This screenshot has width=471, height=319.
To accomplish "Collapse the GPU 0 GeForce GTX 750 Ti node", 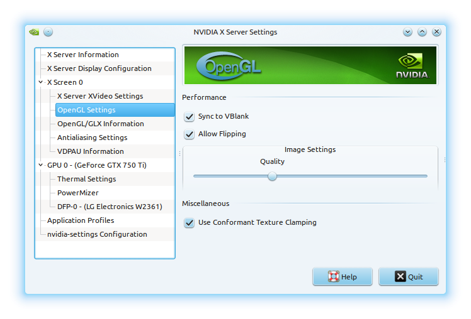I will pos(41,165).
